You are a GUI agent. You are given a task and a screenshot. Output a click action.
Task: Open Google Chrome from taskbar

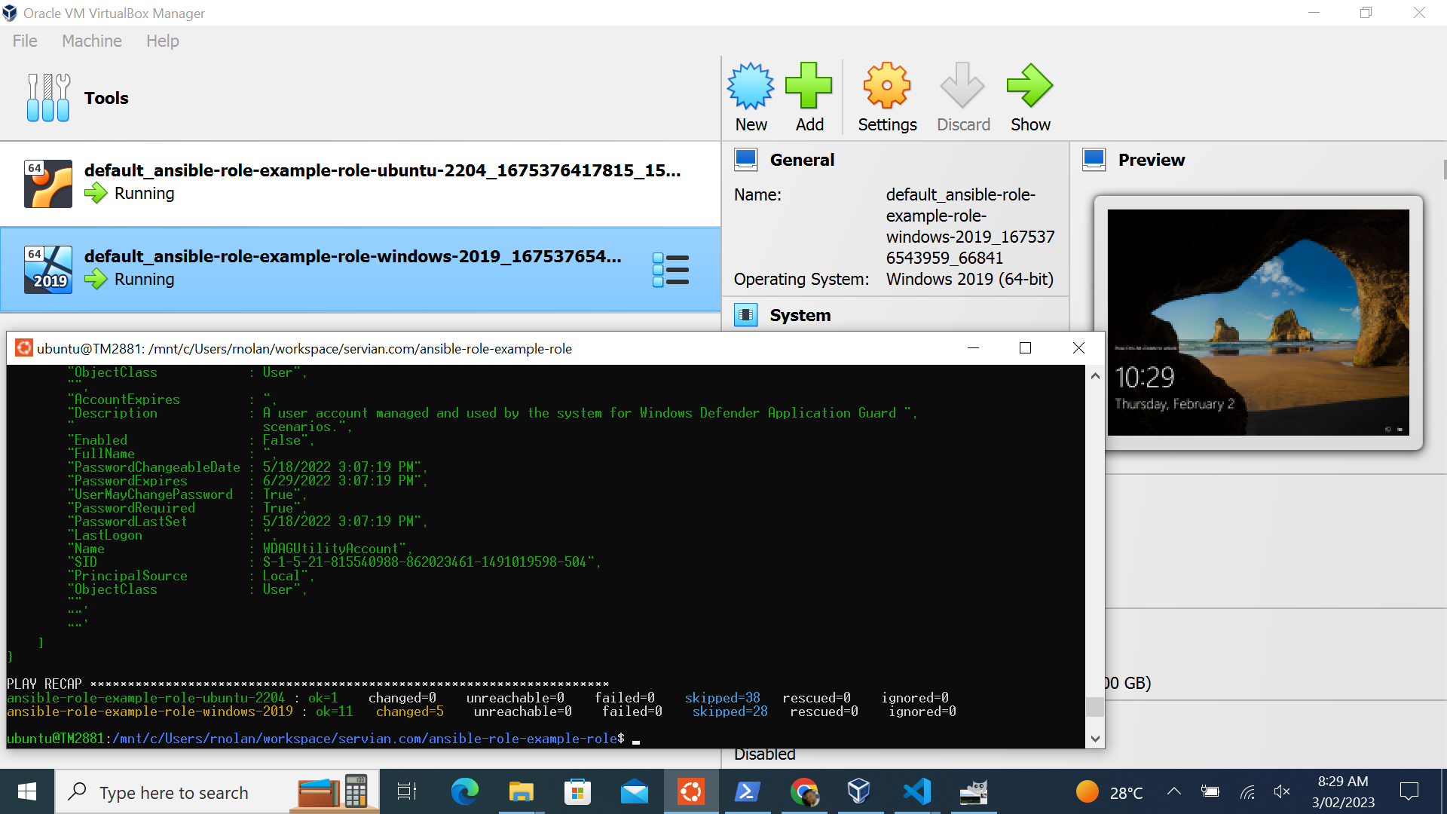tap(804, 791)
